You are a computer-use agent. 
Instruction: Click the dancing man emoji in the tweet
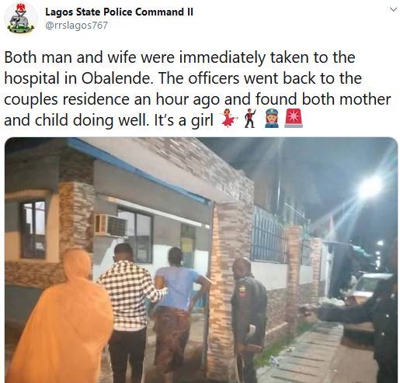(x=250, y=119)
